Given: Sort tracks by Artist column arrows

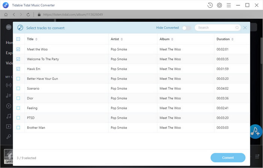Looking at the screenshot, I should pos(122,39).
